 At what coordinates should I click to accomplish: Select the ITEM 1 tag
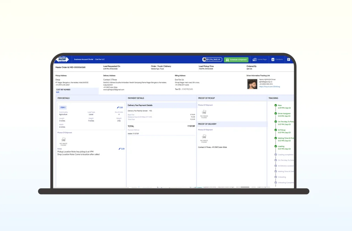pyautogui.click(x=63, y=107)
